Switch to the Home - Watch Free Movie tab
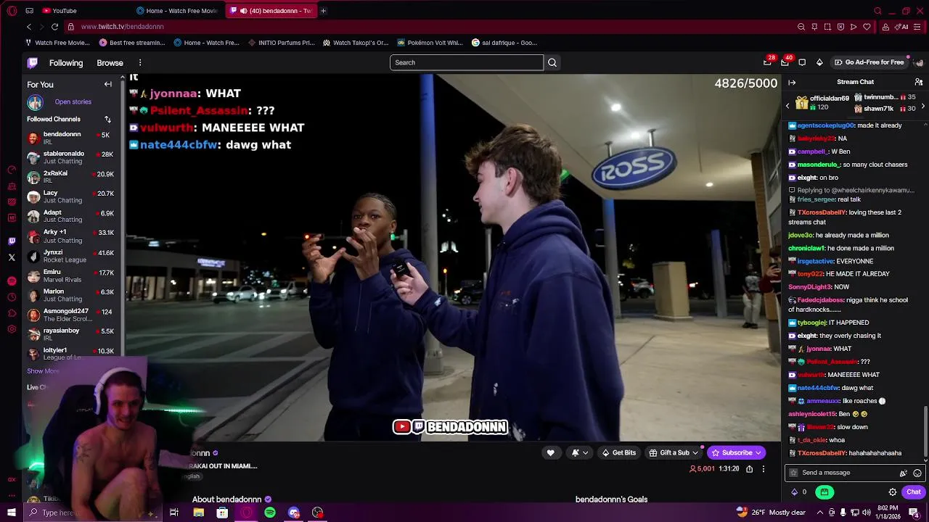This screenshot has width=929, height=522. [x=177, y=11]
